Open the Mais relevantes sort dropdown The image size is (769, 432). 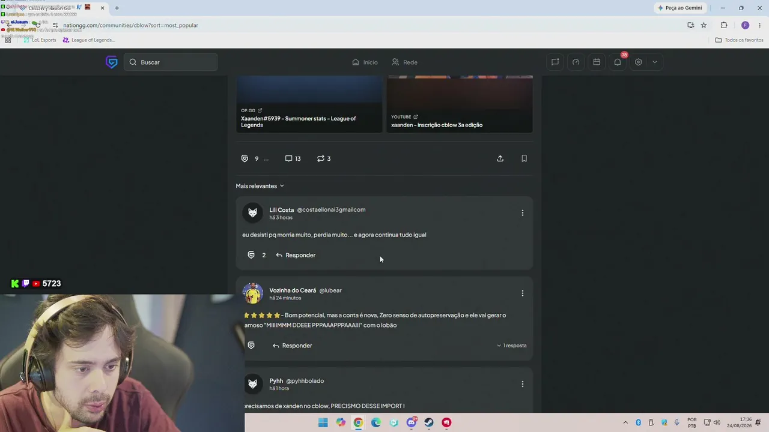click(260, 186)
